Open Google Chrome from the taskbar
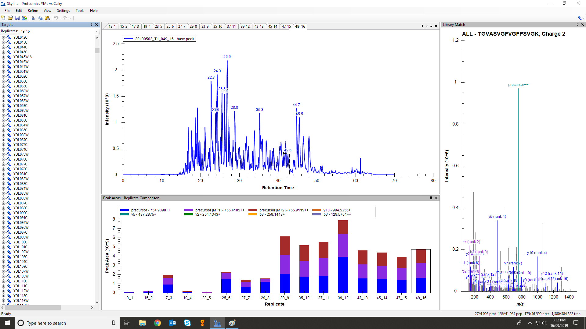586x329 pixels. pos(157,323)
